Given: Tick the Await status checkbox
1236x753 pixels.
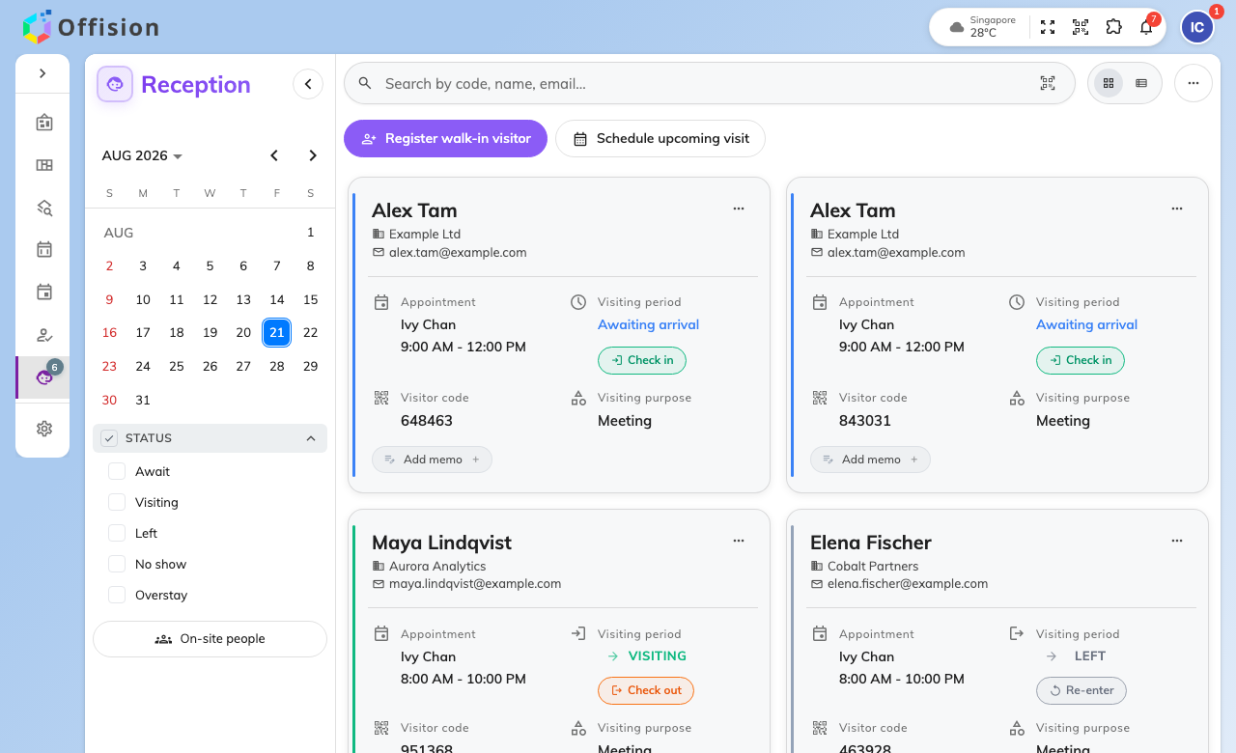Looking at the screenshot, I should [x=117, y=471].
